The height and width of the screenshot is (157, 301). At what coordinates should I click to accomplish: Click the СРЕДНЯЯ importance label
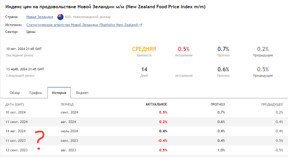pyautogui.click(x=144, y=49)
